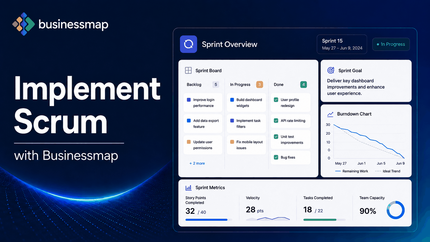Click blue marker on Improve login performance
The image size is (430, 242).
pyautogui.click(x=189, y=100)
